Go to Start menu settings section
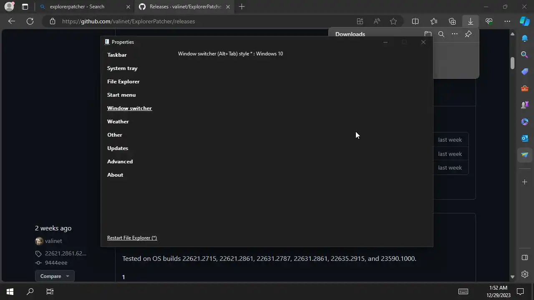This screenshot has width=534, height=300. 121,95
